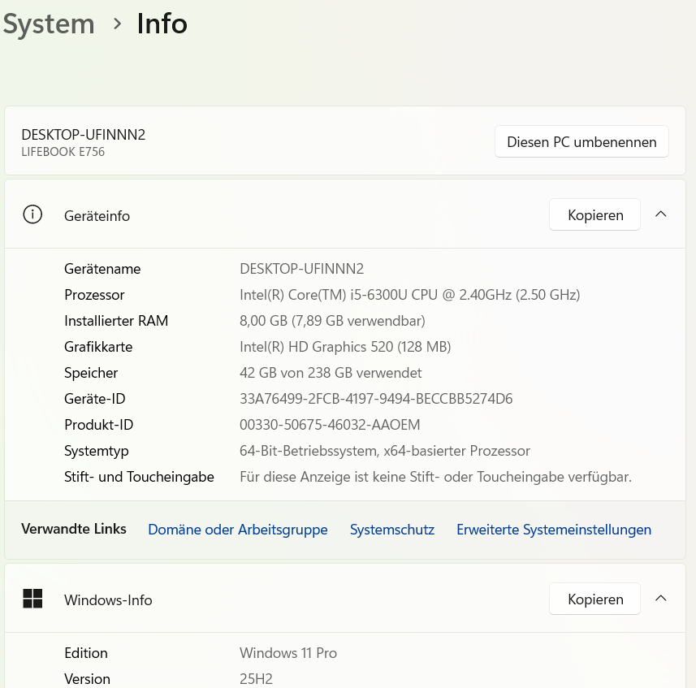696x688 pixels.
Task: Click the Grafikkarte label
Action: [x=98, y=347]
